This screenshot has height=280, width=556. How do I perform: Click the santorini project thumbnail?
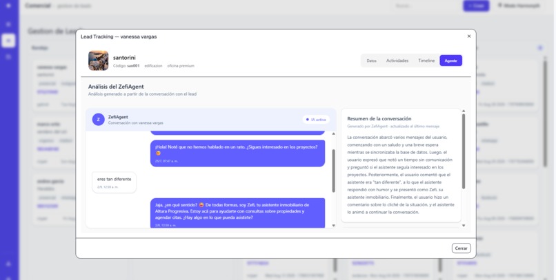[98, 61]
